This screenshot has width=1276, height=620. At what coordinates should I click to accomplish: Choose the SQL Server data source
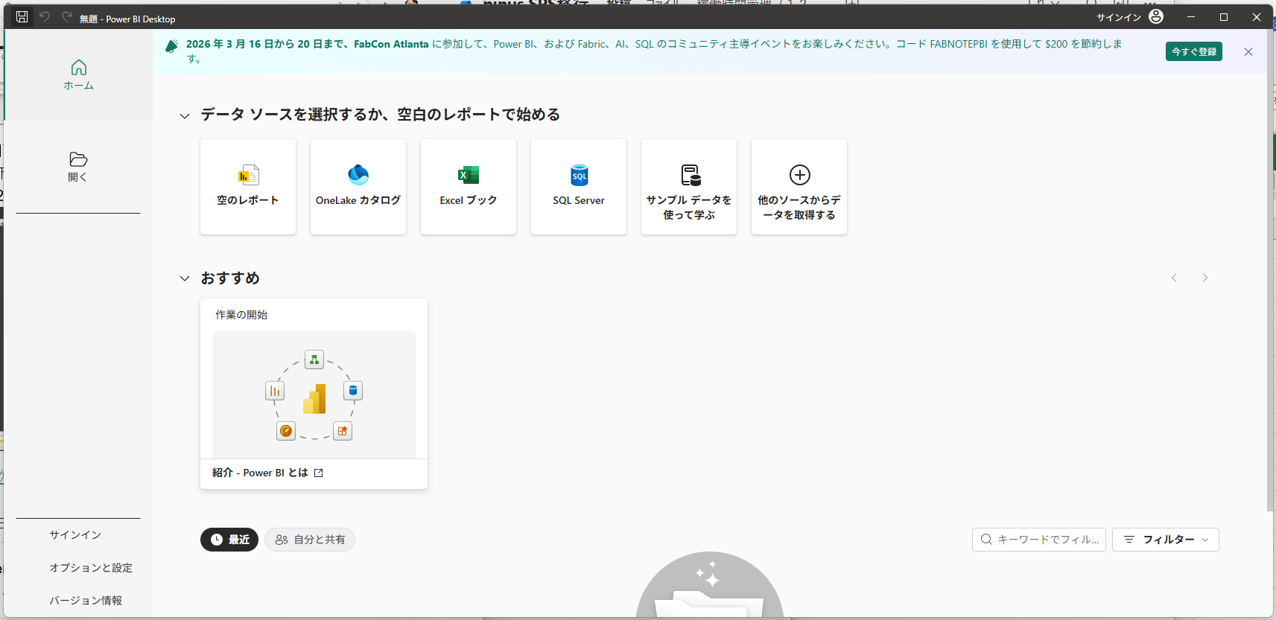(x=579, y=187)
